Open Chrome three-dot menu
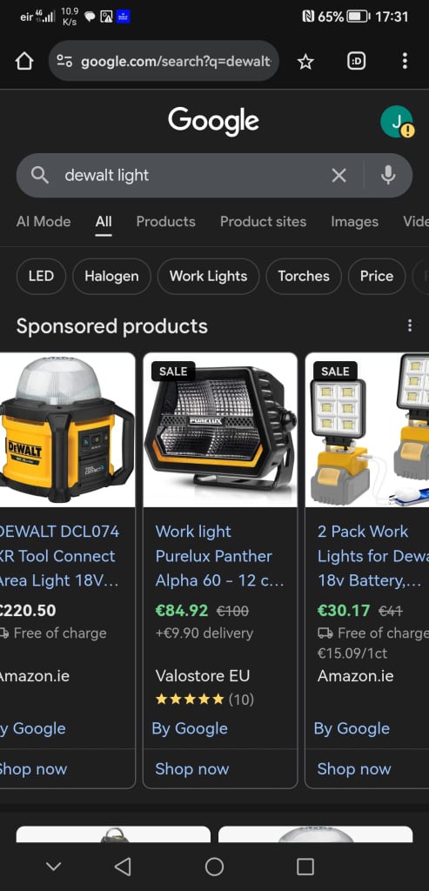The height and width of the screenshot is (891, 429). (x=405, y=62)
